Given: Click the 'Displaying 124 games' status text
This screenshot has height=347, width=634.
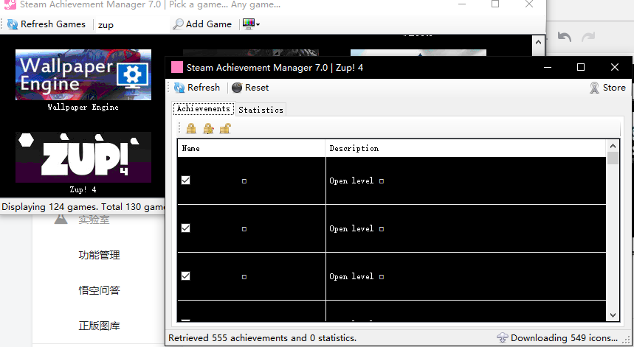Looking at the screenshot, I should [x=83, y=207].
